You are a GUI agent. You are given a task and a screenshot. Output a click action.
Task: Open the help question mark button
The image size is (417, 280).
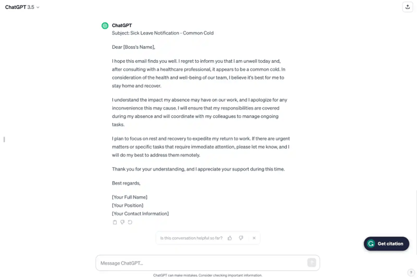coord(411,272)
